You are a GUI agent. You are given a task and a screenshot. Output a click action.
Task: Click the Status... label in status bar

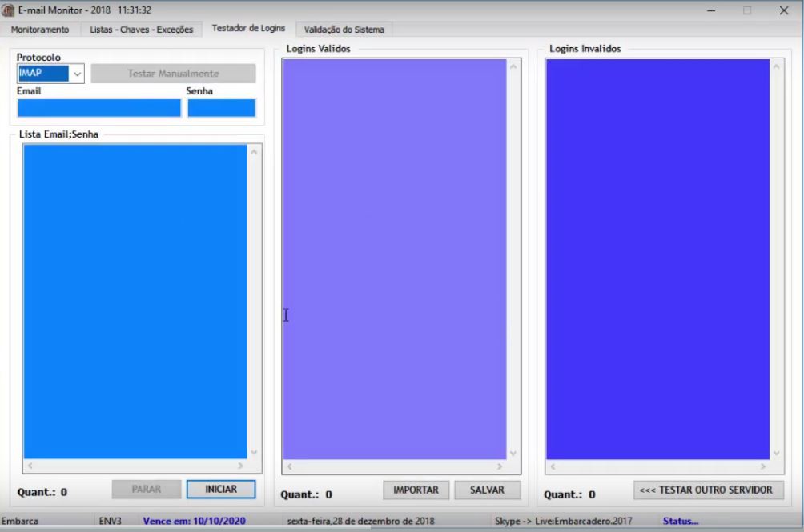680,521
